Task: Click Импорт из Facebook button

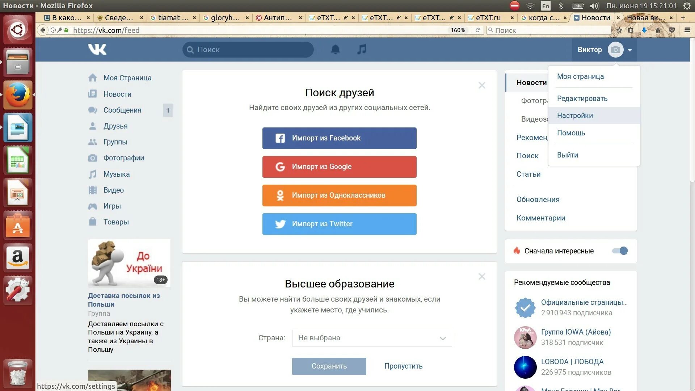Action: (339, 138)
